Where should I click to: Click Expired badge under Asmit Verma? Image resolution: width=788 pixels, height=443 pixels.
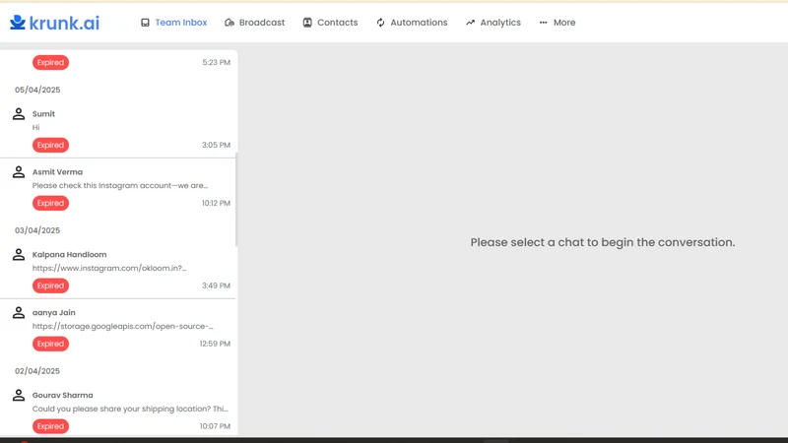coord(51,203)
